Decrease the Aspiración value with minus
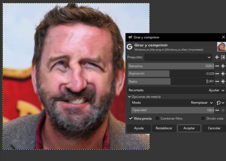 click(x=217, y=74)
